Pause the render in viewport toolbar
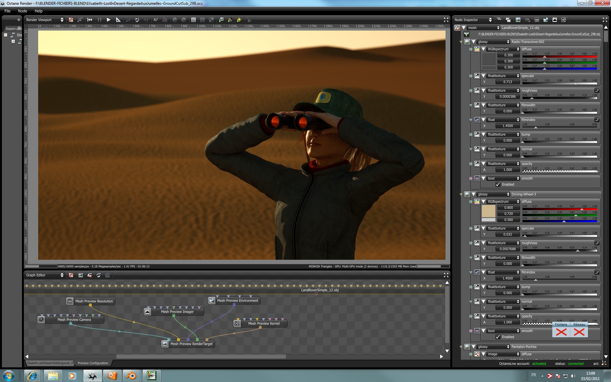Screen dimensions: 611x382 tap(99, 20)
